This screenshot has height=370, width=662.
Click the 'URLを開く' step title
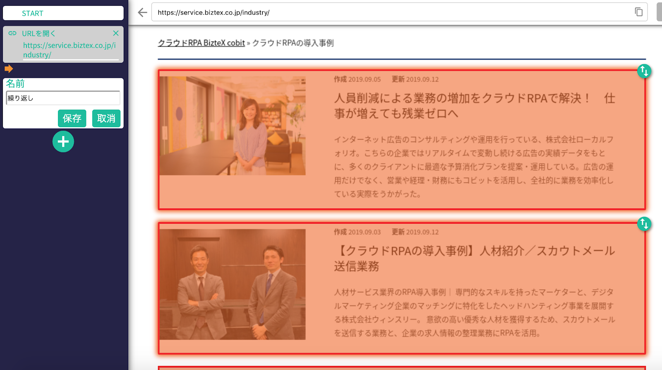[38, 34]
